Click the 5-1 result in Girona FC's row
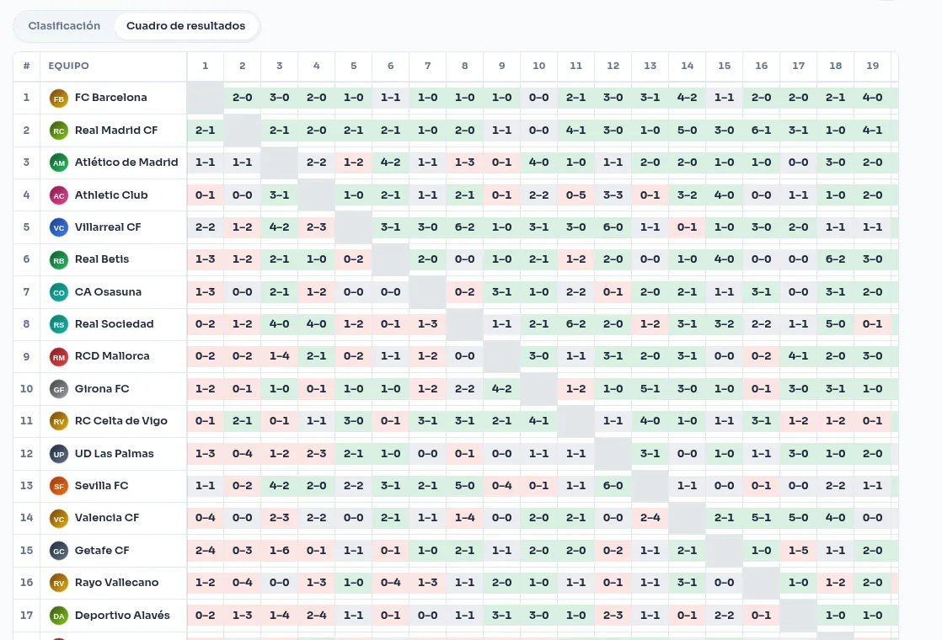The width and height of the screenshot is (942, 640). 650,388
